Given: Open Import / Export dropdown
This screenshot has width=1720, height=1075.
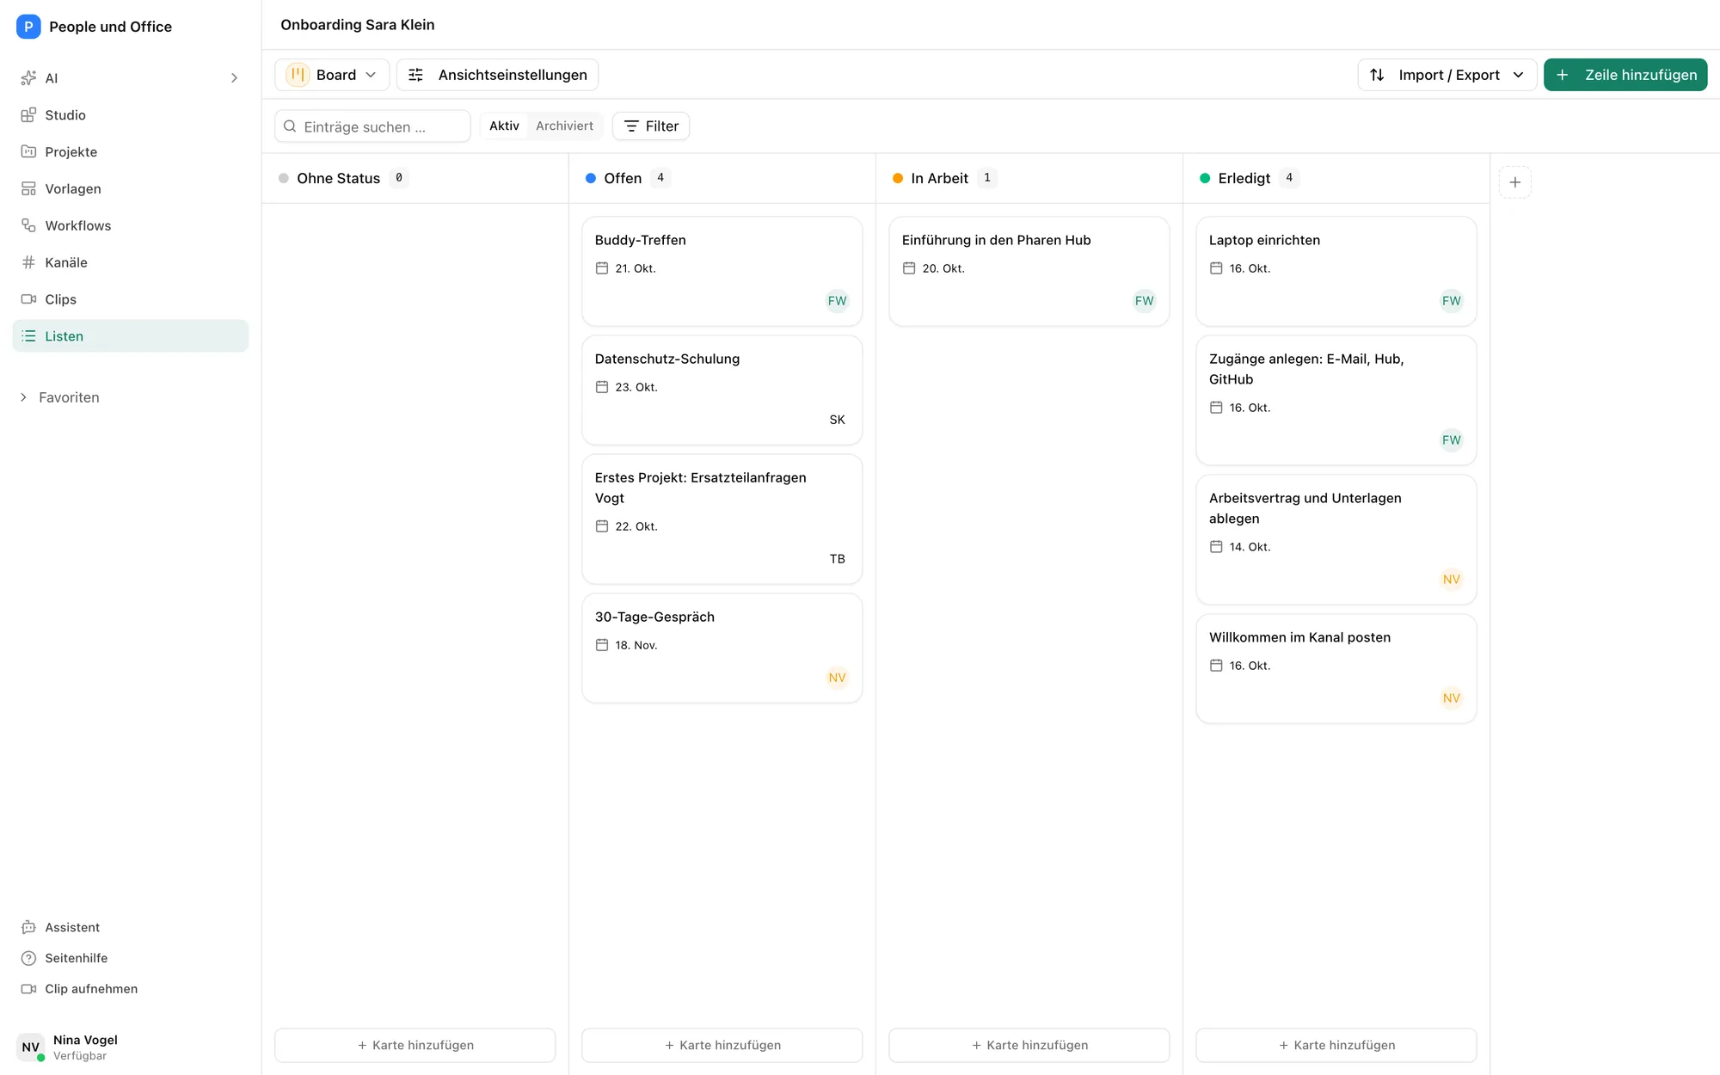Looking at the screenshot, I should 1447,75.
